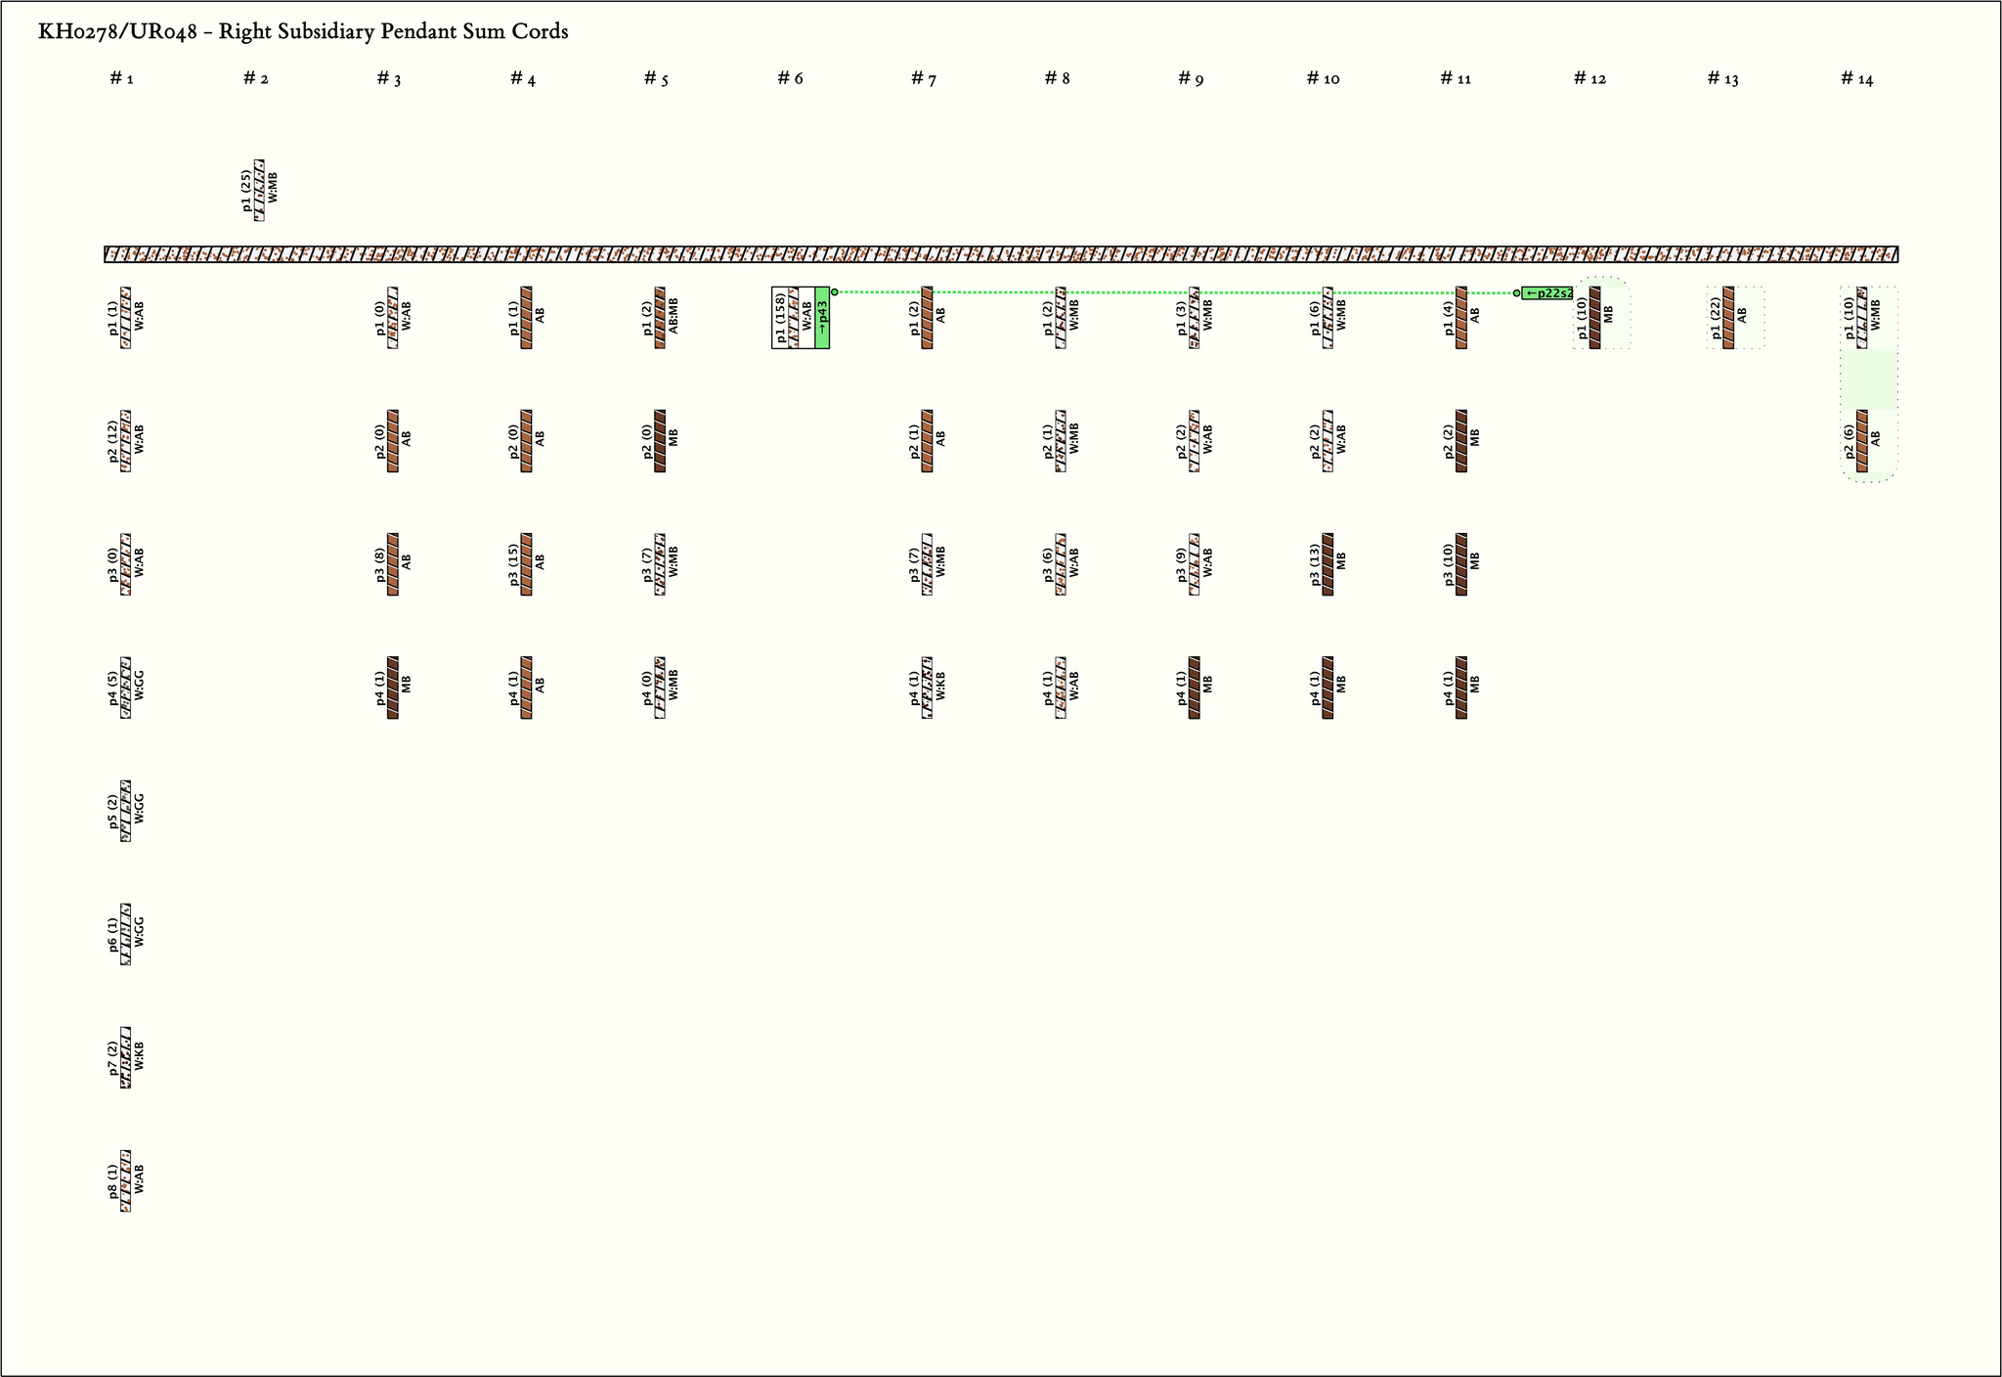Click the # 6 column header
This screenshot has height=1377, width=2002.
[x=790, y=79]
